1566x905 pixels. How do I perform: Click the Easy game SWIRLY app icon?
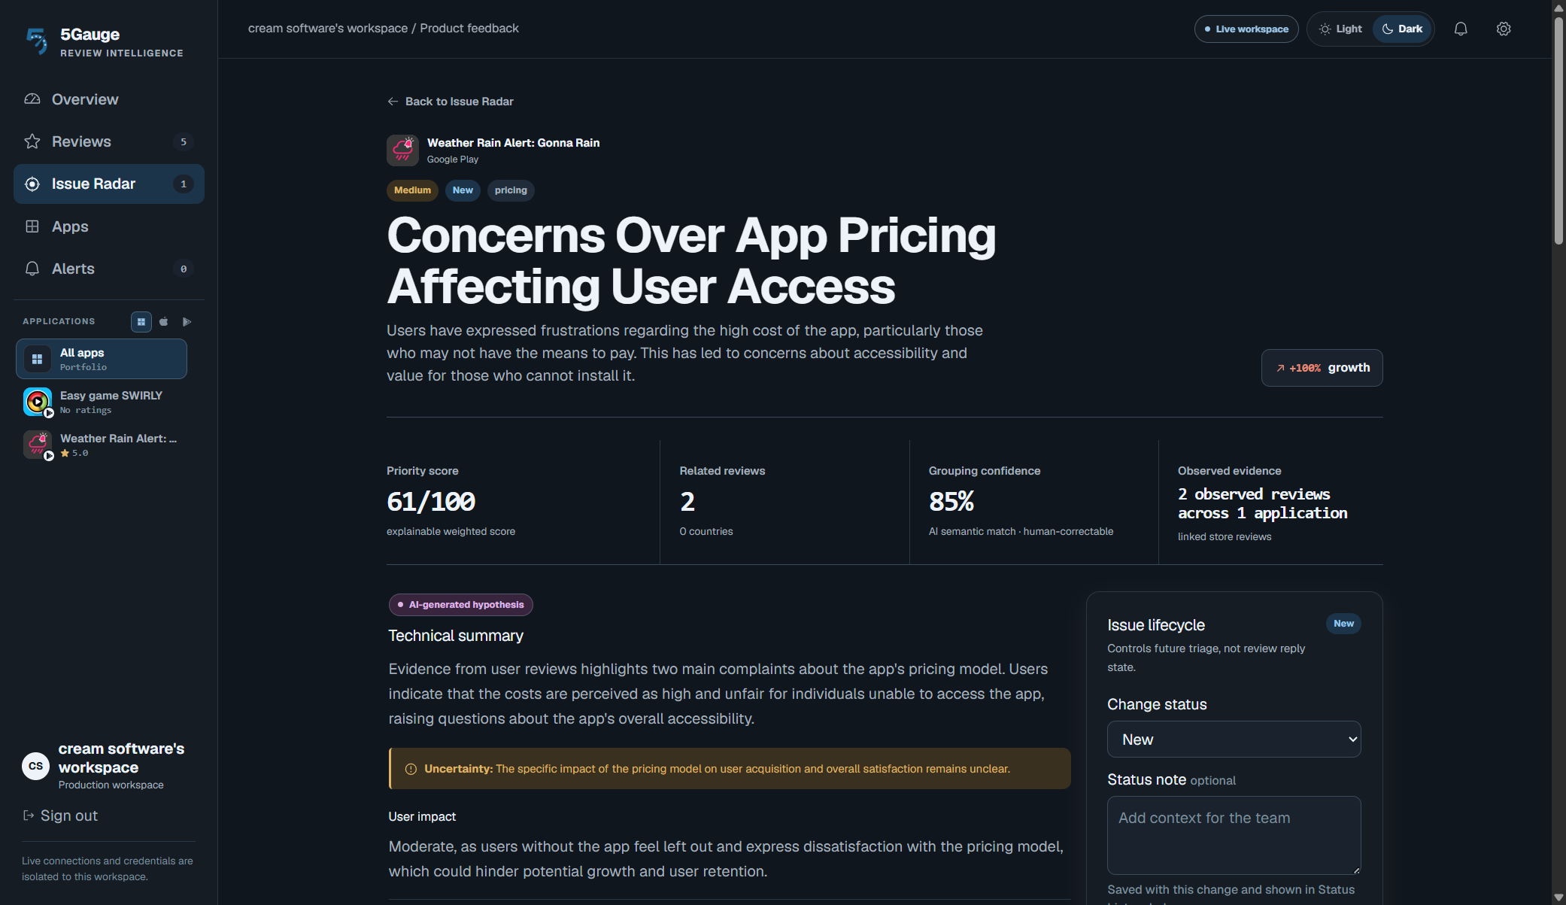pyautogui.click(x=38, y=402)
